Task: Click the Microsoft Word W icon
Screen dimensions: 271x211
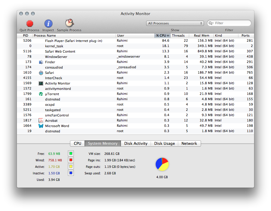Action: click(41, 126)
